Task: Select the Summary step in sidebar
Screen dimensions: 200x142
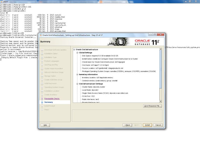Action: click(49, 102)
